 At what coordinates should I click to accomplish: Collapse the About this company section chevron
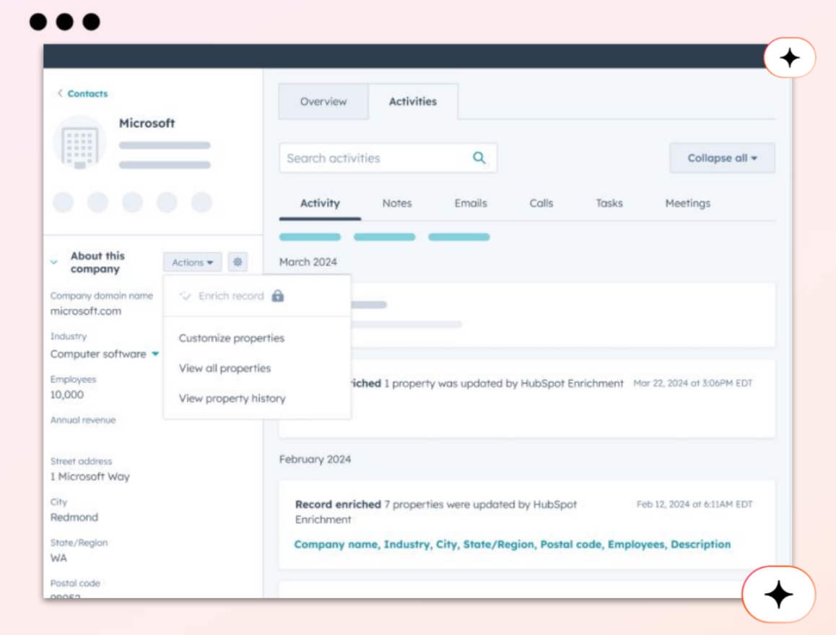[x=54, y=263]
